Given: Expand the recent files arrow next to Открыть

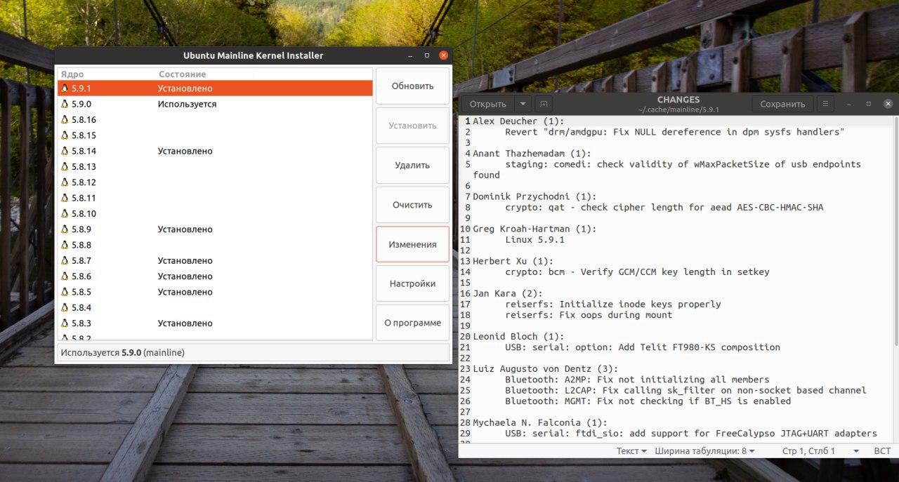Looking at the screenshot, I should [523, 104].
